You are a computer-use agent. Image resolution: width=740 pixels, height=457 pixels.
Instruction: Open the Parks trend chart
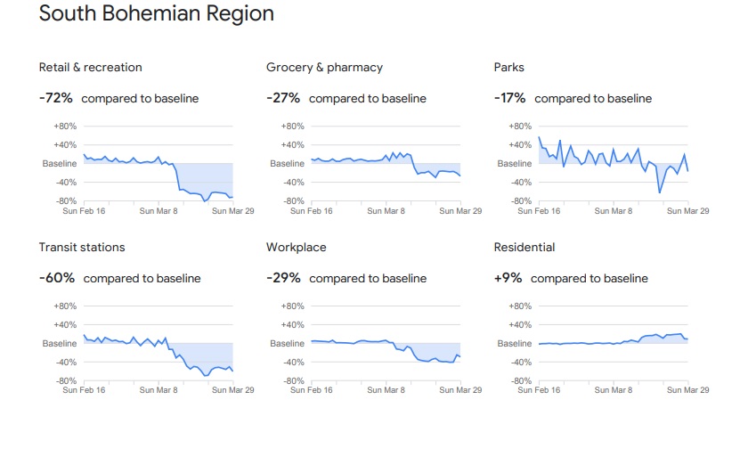pyautogui.click(x=613, y=165)
